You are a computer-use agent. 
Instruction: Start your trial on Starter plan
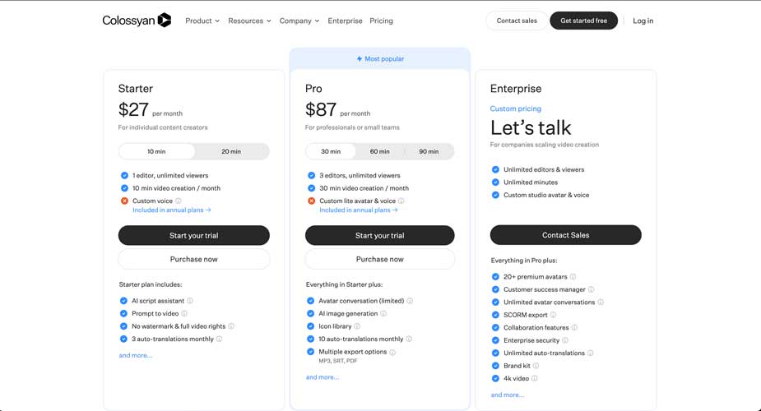(193, 235)
